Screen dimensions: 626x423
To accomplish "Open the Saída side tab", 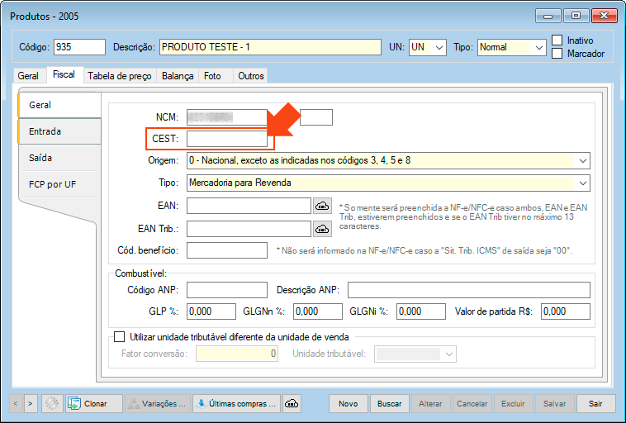I will [41, 158].
